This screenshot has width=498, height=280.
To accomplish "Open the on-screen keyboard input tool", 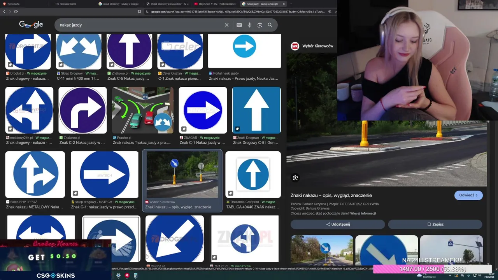I will coord(239,25).
